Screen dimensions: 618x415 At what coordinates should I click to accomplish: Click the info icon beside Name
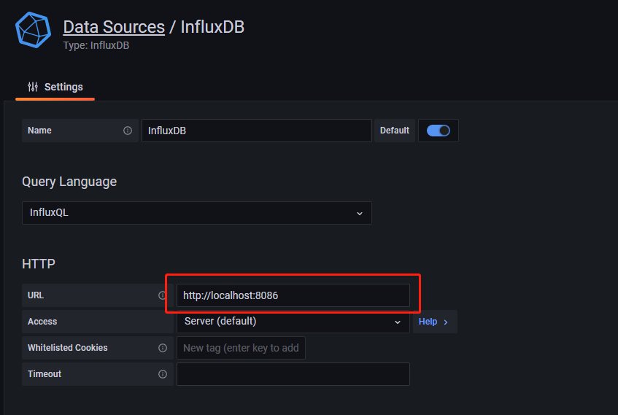[x=128, y=131]
